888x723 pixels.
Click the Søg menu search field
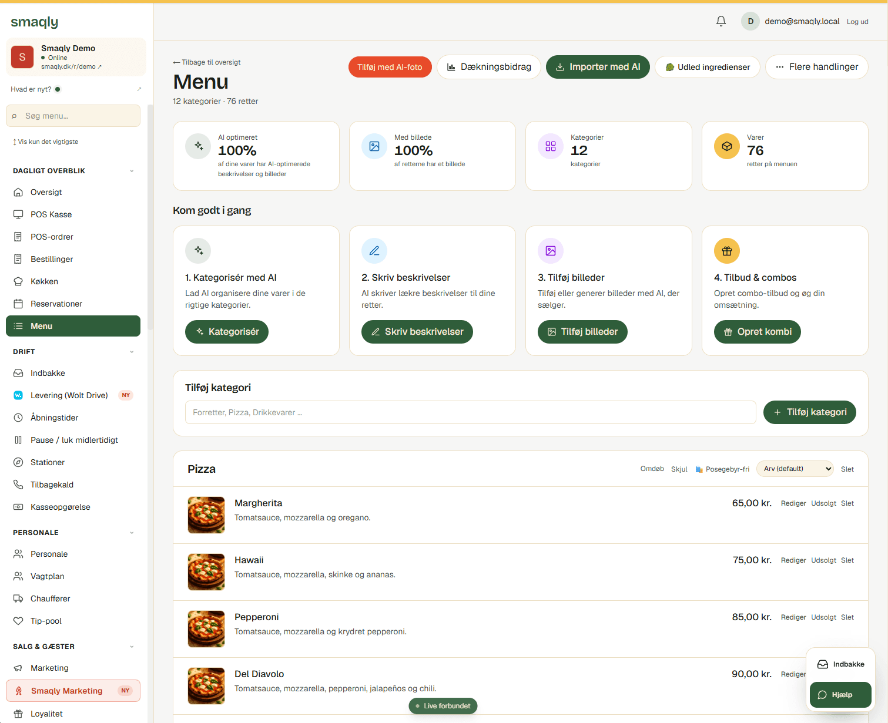[x=73, y=116]
